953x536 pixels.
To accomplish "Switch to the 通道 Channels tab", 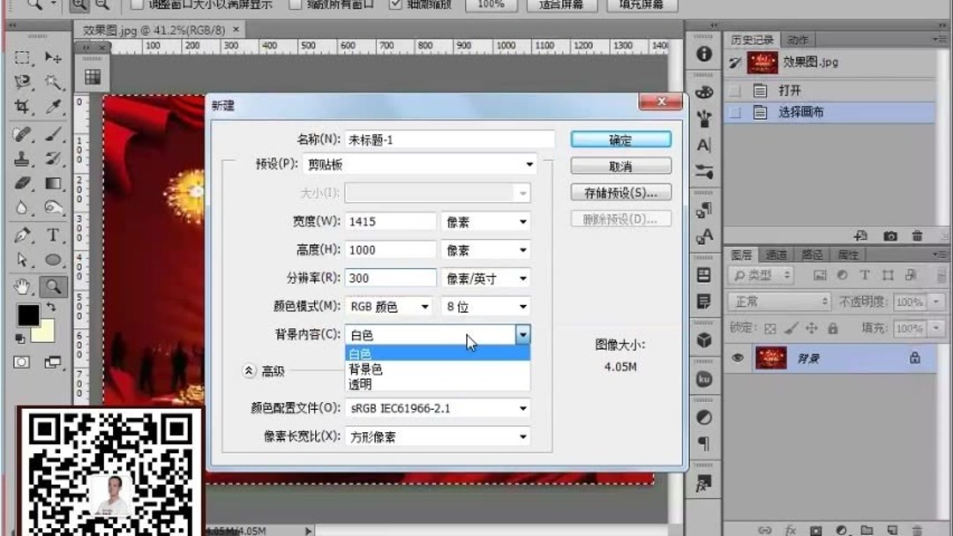I will click(777, 254).
